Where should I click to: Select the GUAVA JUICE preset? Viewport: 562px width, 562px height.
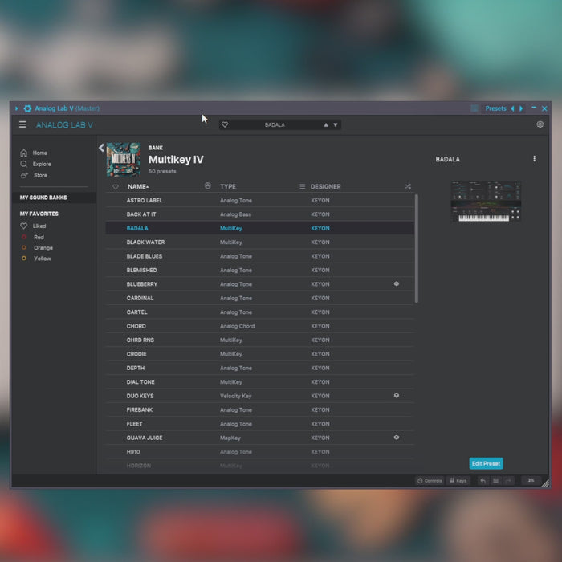(x=143, y=438)
